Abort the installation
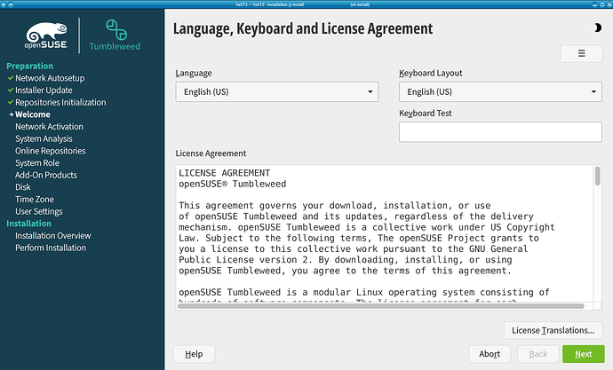 (490, 354)
